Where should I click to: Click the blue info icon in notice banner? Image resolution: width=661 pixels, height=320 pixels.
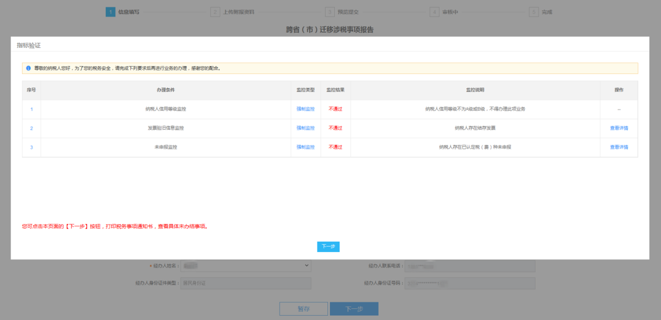point(28,69)
